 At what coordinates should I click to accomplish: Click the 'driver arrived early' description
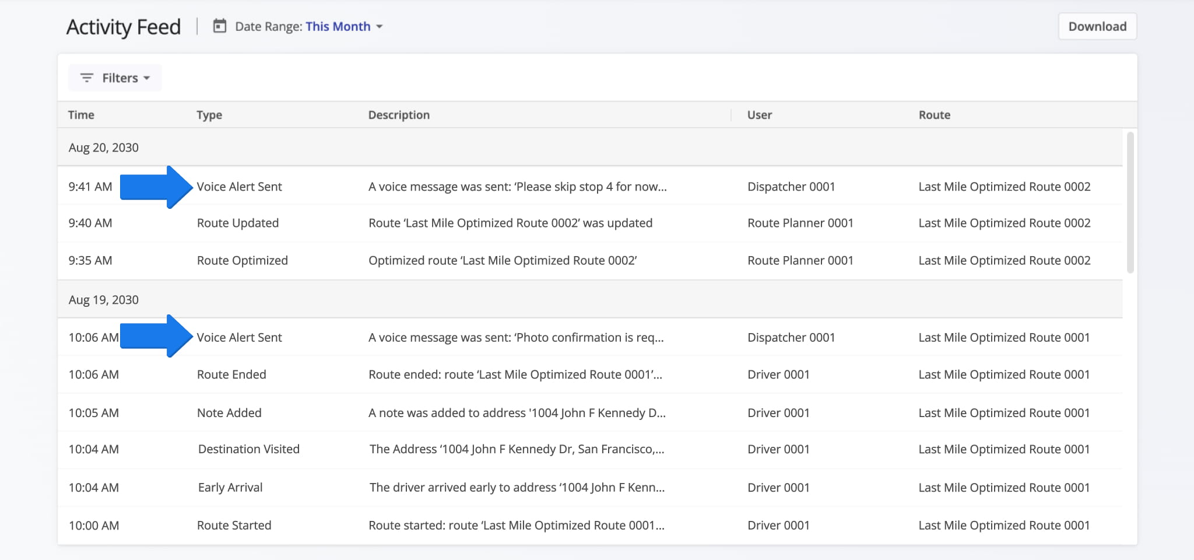(x=517, y=488)
